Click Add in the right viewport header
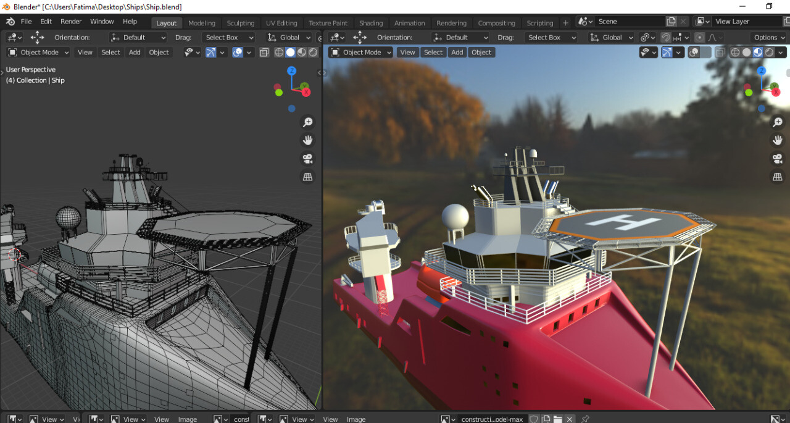Viewport: 790px width, 423px height. [457, 52]
